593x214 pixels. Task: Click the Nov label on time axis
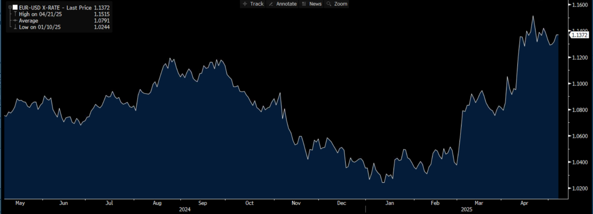pos(296,203)
